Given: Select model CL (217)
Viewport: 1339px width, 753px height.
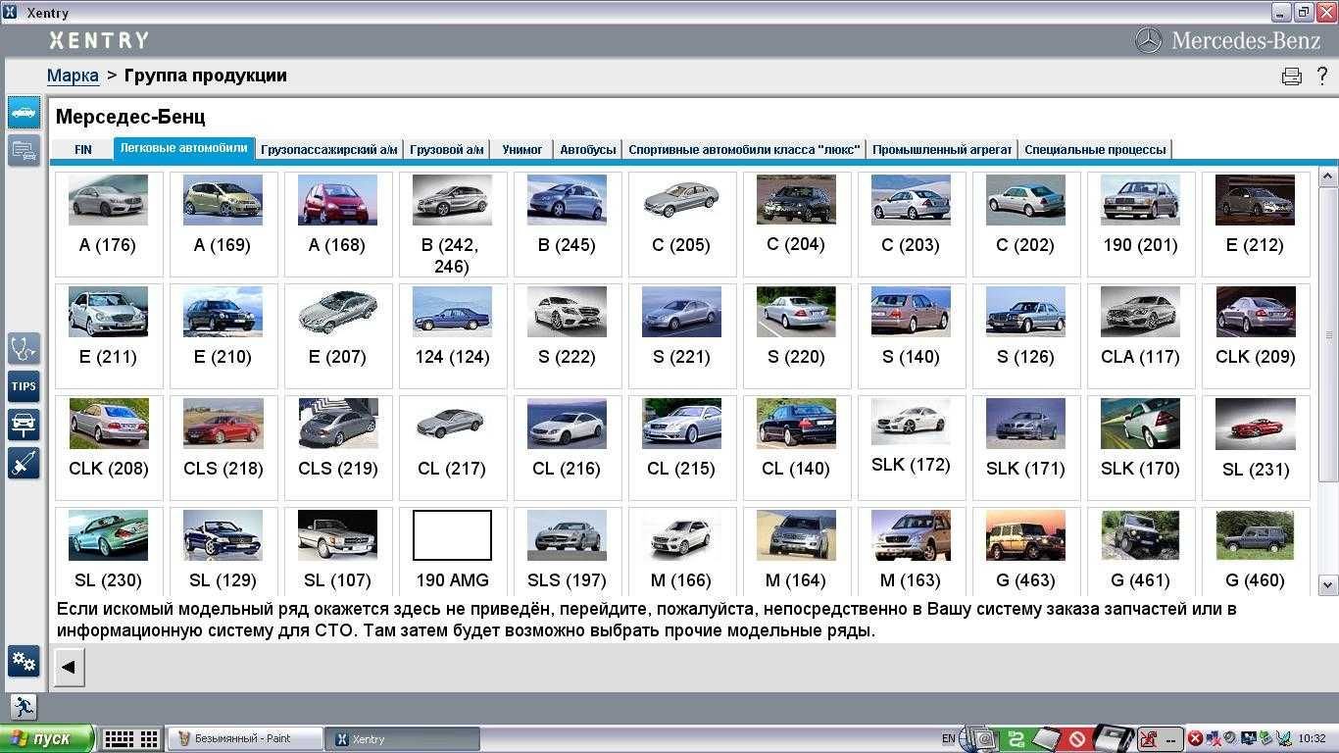Looking at the screenshot, I should 452,447.
